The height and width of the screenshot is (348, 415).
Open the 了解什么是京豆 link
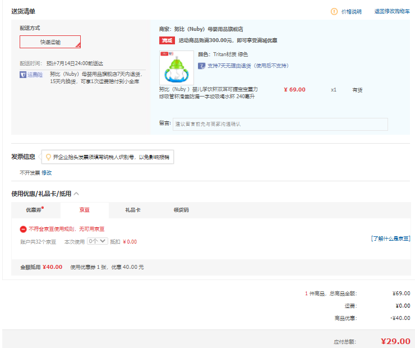[x=390, y=239]
